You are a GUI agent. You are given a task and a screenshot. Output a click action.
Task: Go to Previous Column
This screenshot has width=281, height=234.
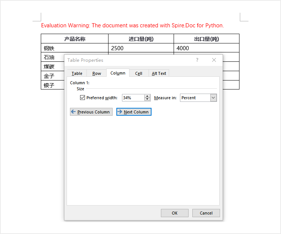(91, 112)
